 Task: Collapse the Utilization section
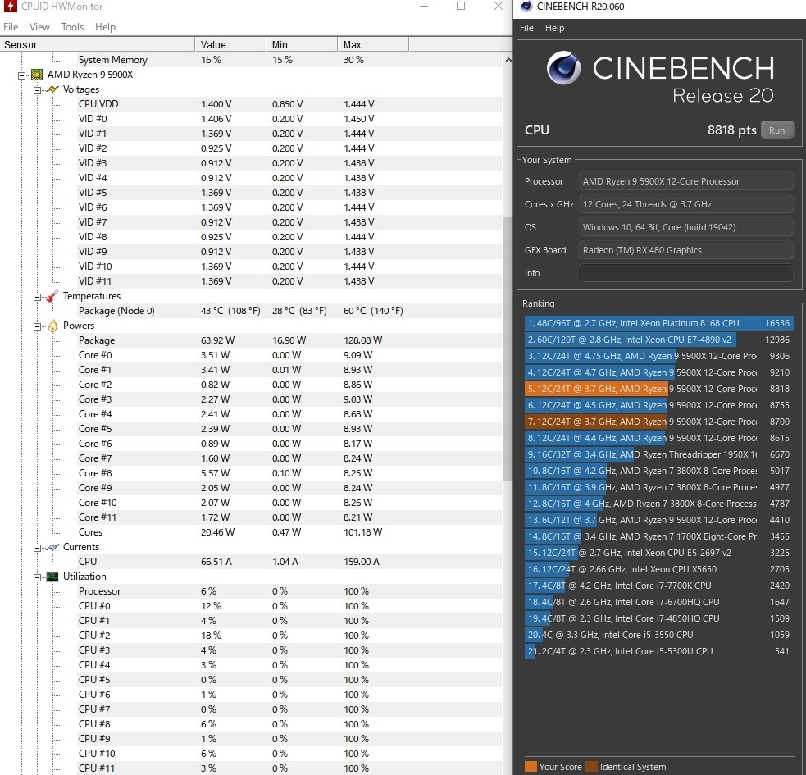click(37, 577)
